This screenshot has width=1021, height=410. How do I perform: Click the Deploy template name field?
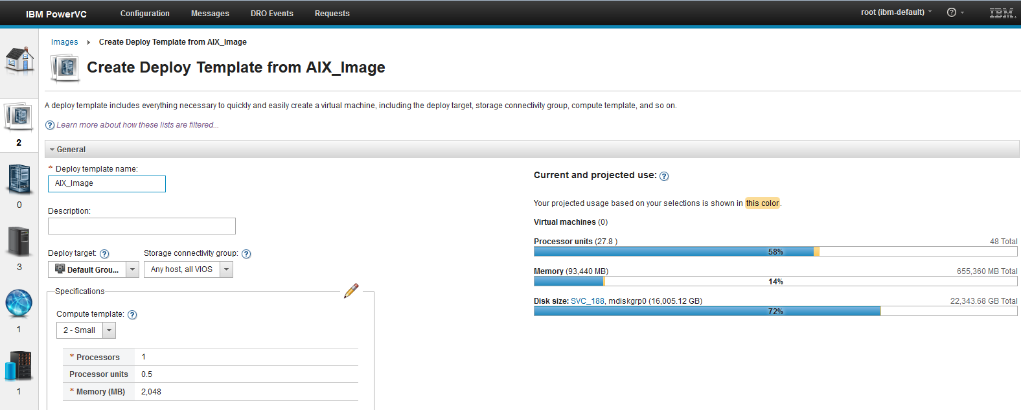click(x=107, y=184)
